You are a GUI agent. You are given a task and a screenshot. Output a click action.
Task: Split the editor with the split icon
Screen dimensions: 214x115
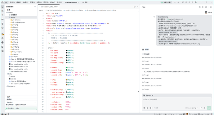(x=135, y=7)
